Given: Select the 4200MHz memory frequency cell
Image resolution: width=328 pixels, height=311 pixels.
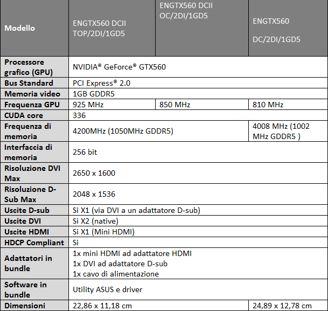Looking at the screenshot, I should pos(123,130).
